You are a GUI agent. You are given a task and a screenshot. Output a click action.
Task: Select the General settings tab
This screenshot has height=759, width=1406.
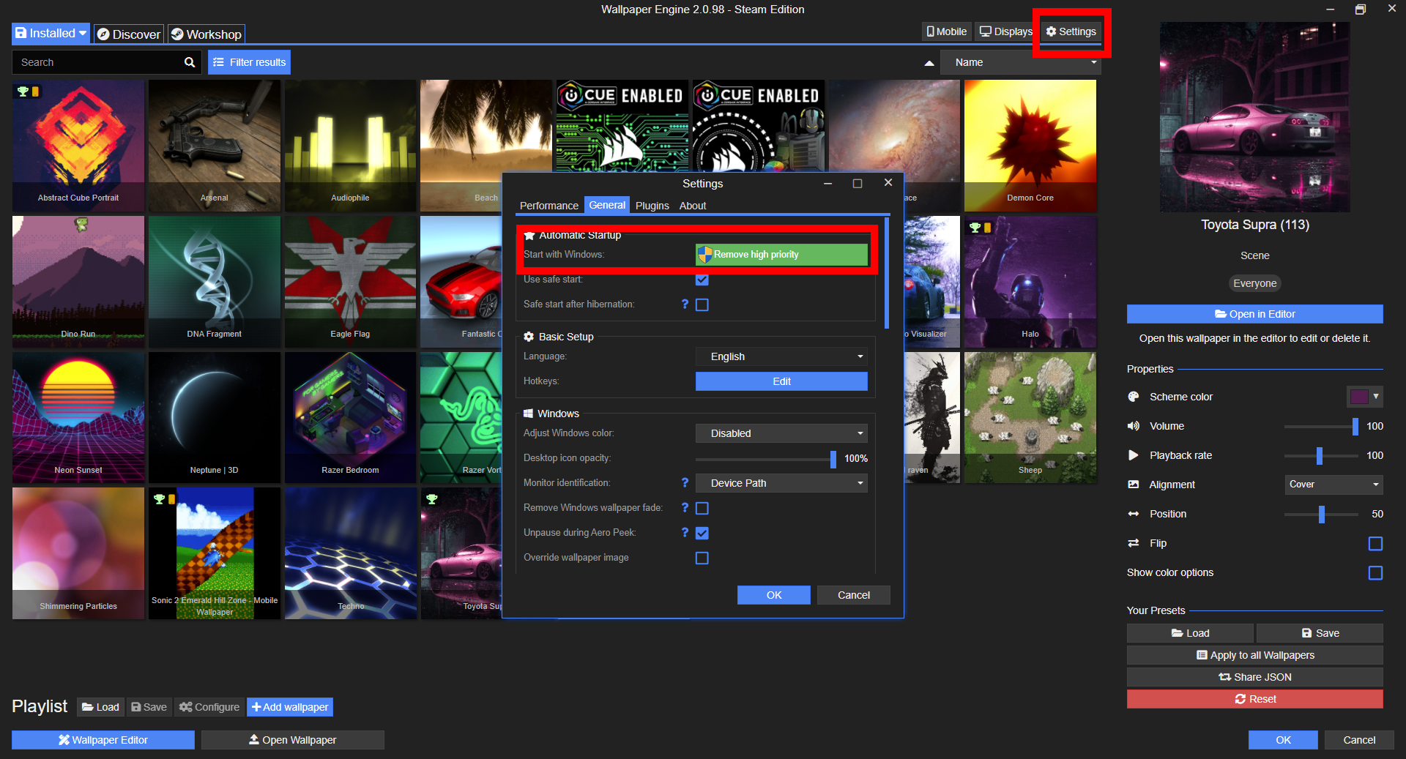click(607, 205)
